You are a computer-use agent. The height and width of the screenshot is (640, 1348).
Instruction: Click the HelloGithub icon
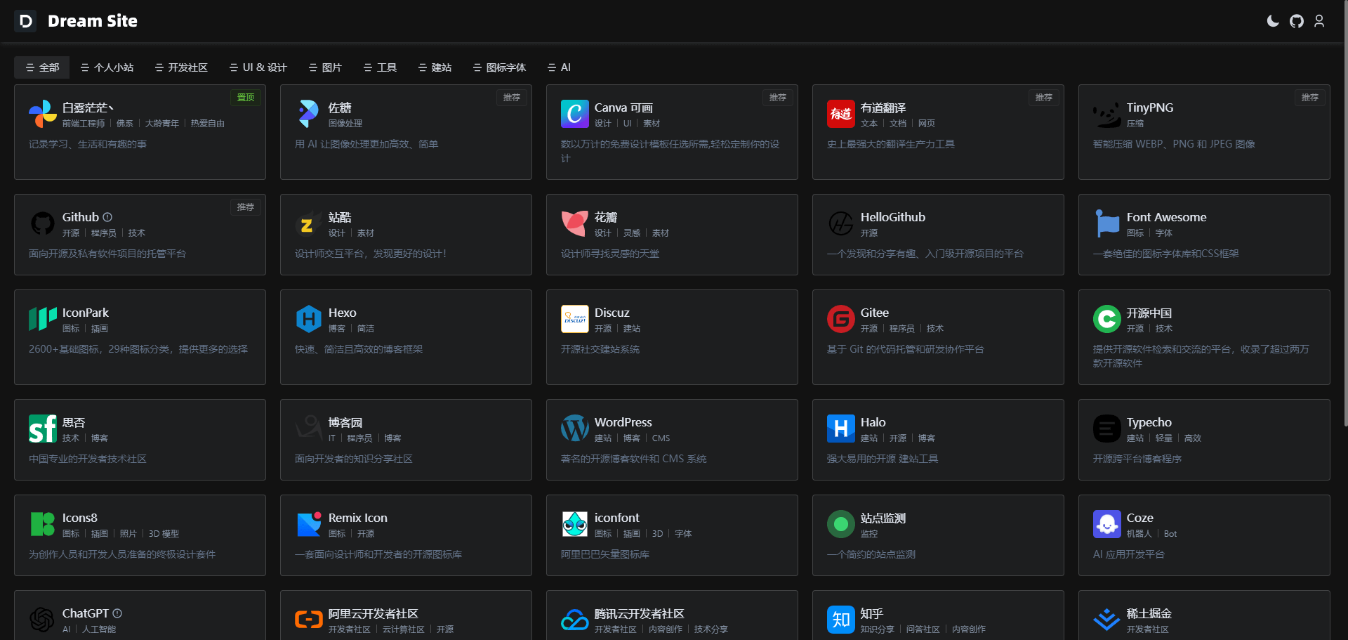(x=841, y=223)
